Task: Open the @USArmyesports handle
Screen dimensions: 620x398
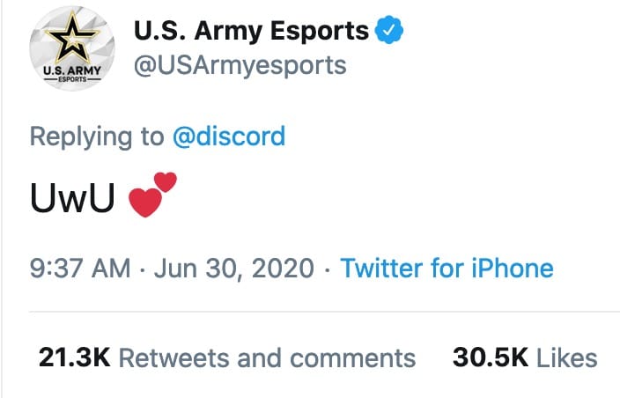Action: pos(240,66)
